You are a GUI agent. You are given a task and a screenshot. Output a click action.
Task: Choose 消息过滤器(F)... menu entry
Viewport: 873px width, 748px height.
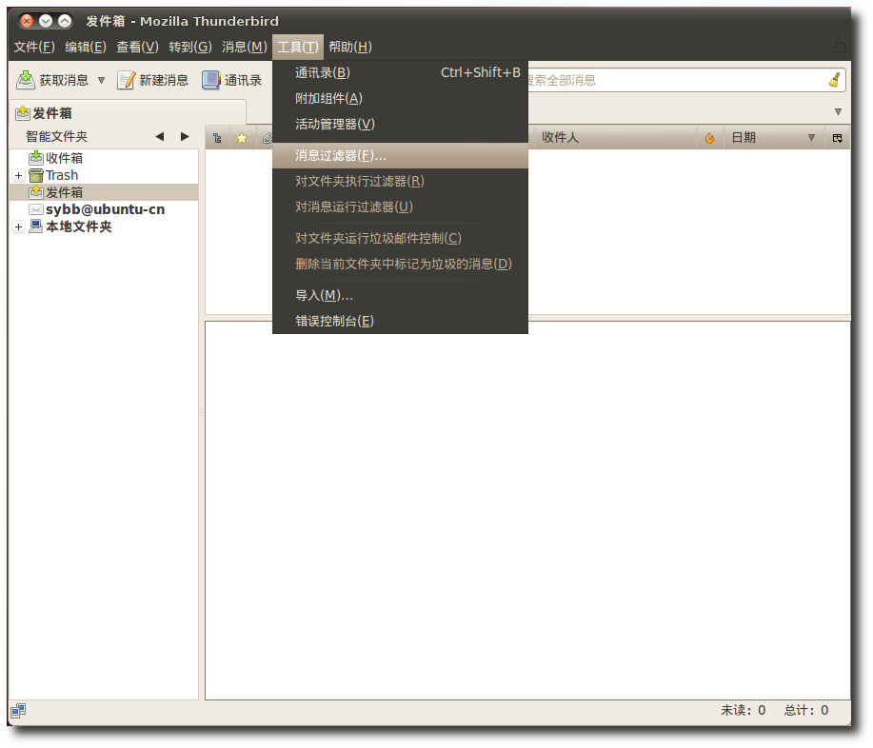click(x=400, y=156)
